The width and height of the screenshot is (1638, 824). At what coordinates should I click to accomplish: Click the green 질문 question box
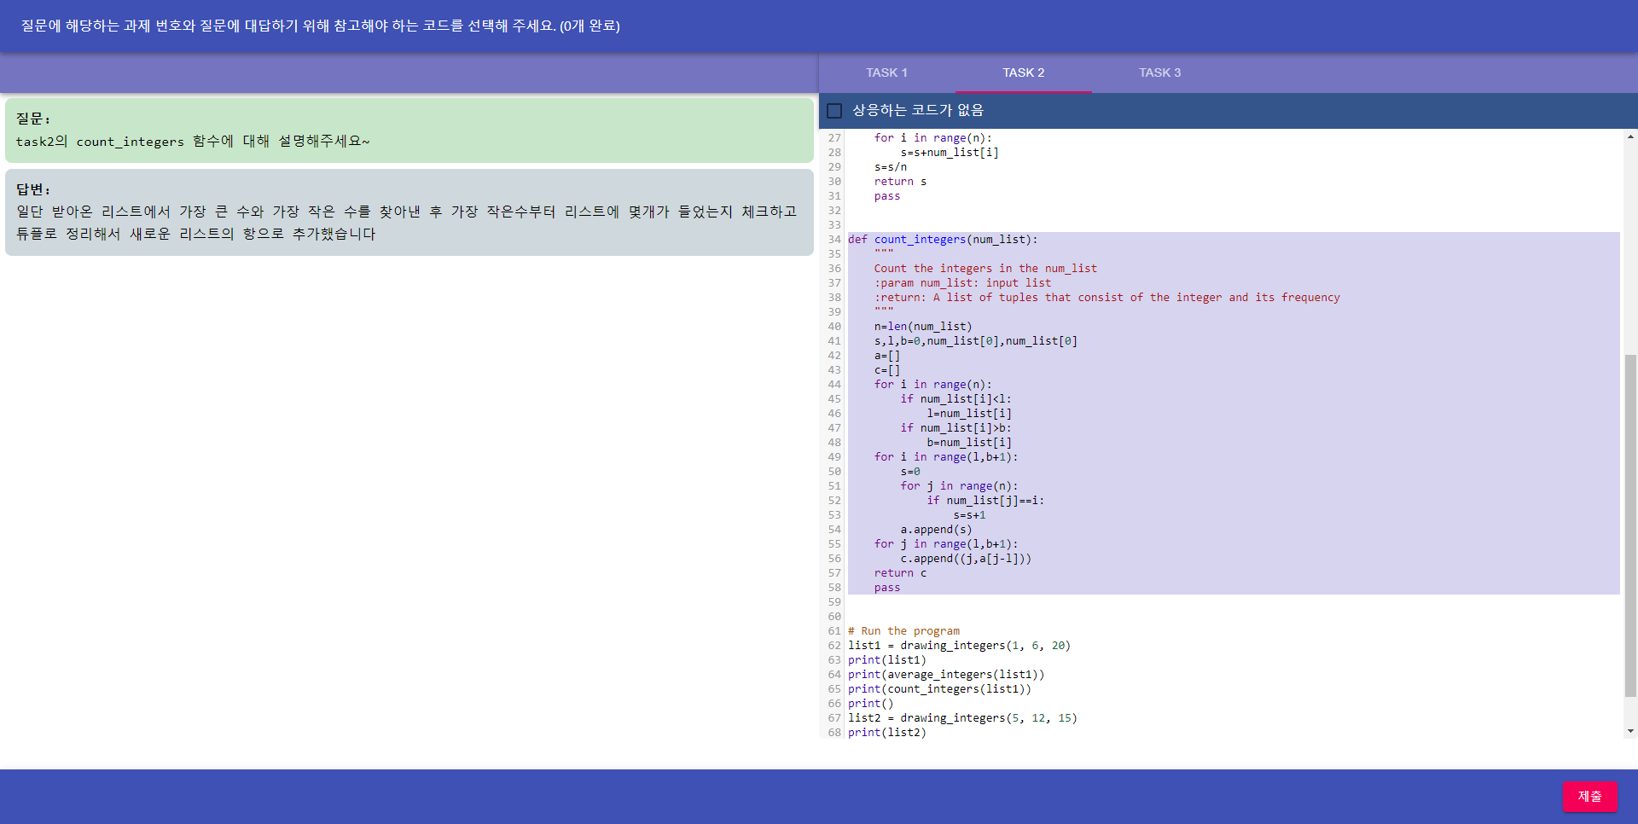click(x=409, y=131)
